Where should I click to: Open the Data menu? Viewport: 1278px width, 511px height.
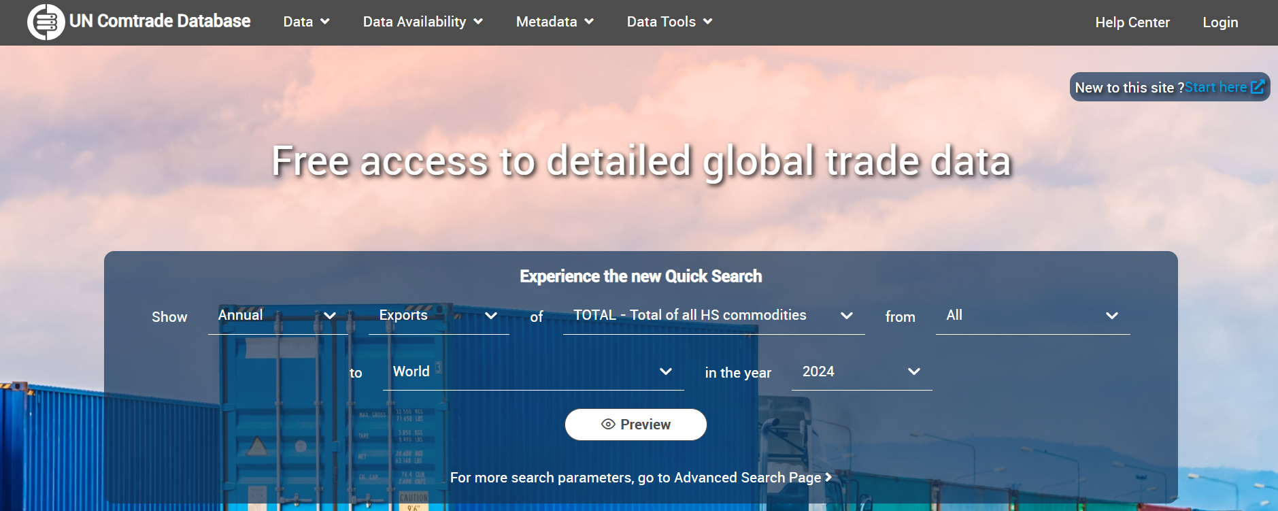pyautogui.click(x=306, y=22)
